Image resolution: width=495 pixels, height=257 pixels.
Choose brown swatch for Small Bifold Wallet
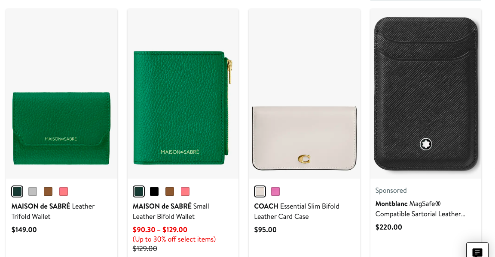point(170,191)
